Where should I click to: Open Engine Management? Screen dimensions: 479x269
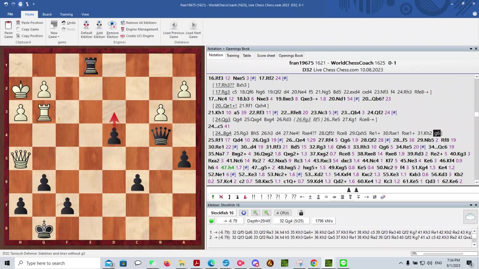(139, 29)
